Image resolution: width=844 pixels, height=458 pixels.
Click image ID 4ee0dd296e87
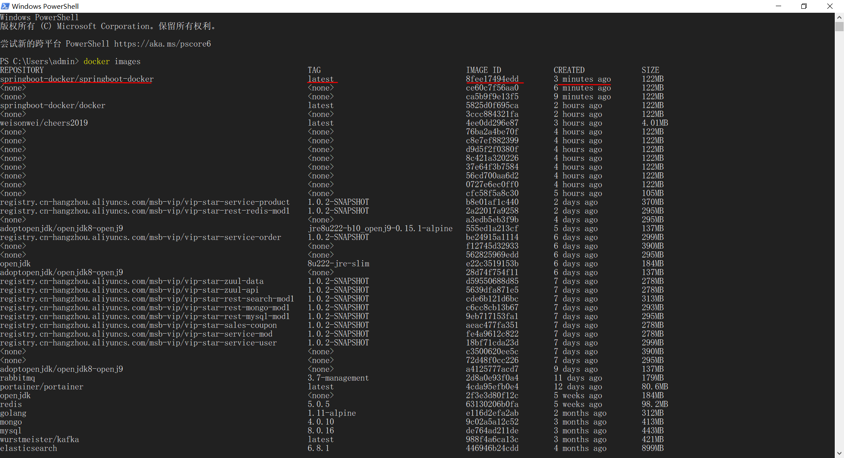492,123
